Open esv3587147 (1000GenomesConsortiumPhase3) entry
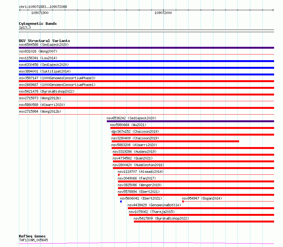The height and width of the screenshot is (247, 283). click(57, 78)
